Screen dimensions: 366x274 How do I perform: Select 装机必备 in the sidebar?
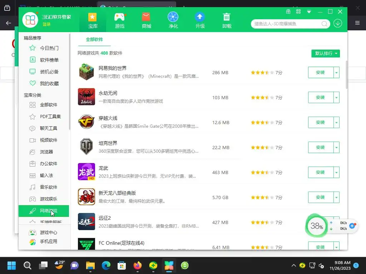click(44, 71)
